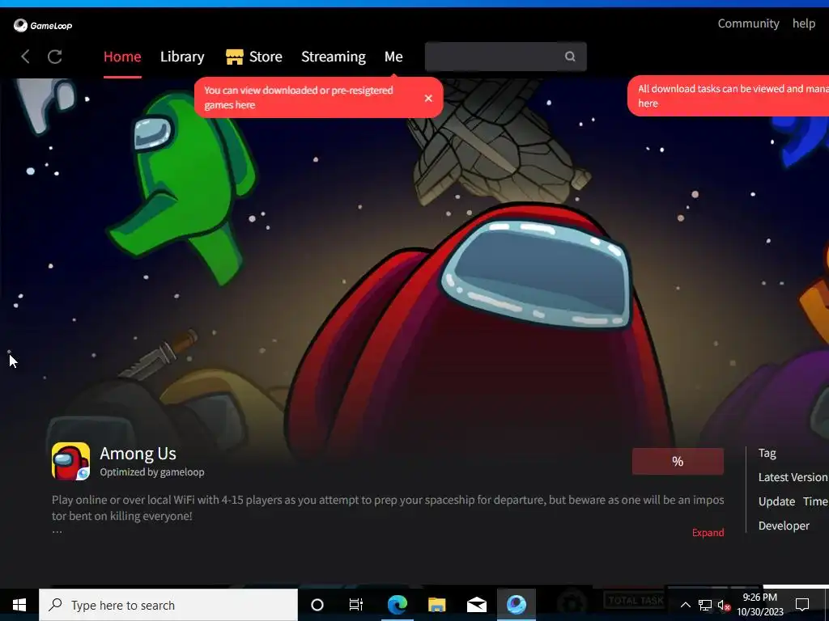The image size is (829, 621).
Task: Click the GameLoop taskbar icon
Action: point(517,605)
